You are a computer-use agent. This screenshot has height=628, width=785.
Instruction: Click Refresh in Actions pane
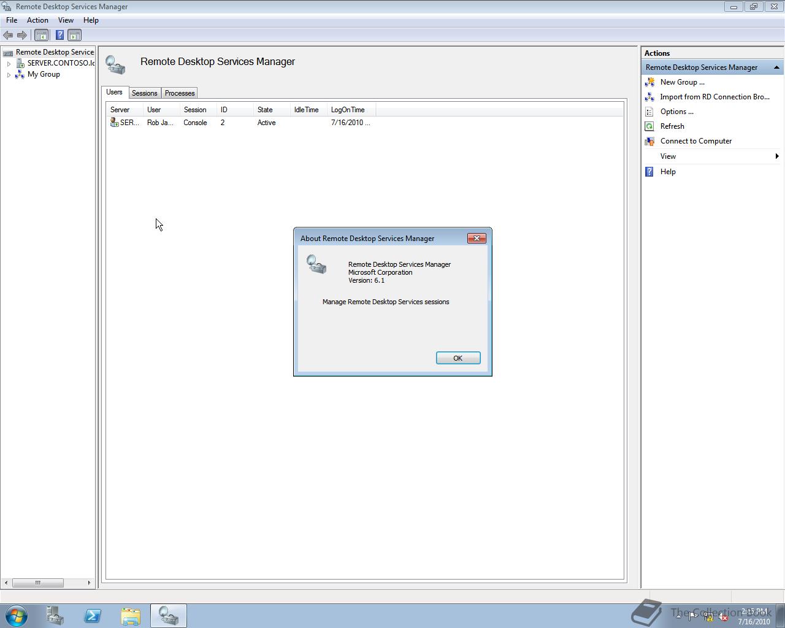tap(672, 126)
